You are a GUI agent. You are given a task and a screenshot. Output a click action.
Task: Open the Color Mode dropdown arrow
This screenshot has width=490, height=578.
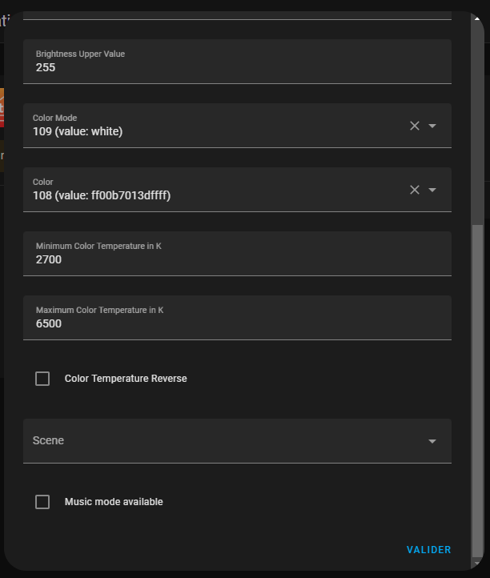(x=432, y=126)
